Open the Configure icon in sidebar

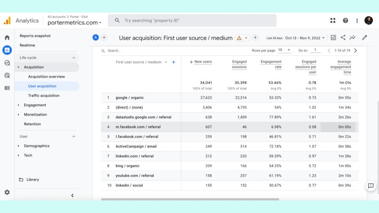click(7, 88)
